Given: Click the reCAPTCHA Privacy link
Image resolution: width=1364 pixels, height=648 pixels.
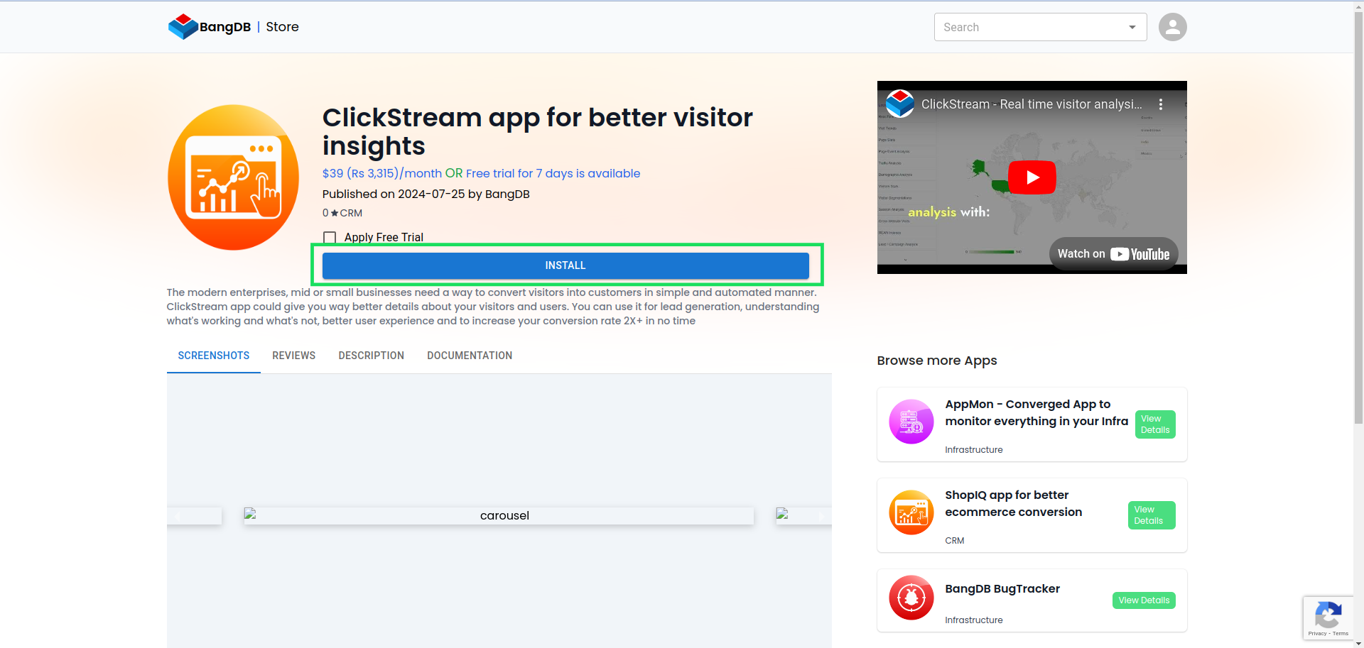Looking at the screenshot, I should pos(1317,634).
